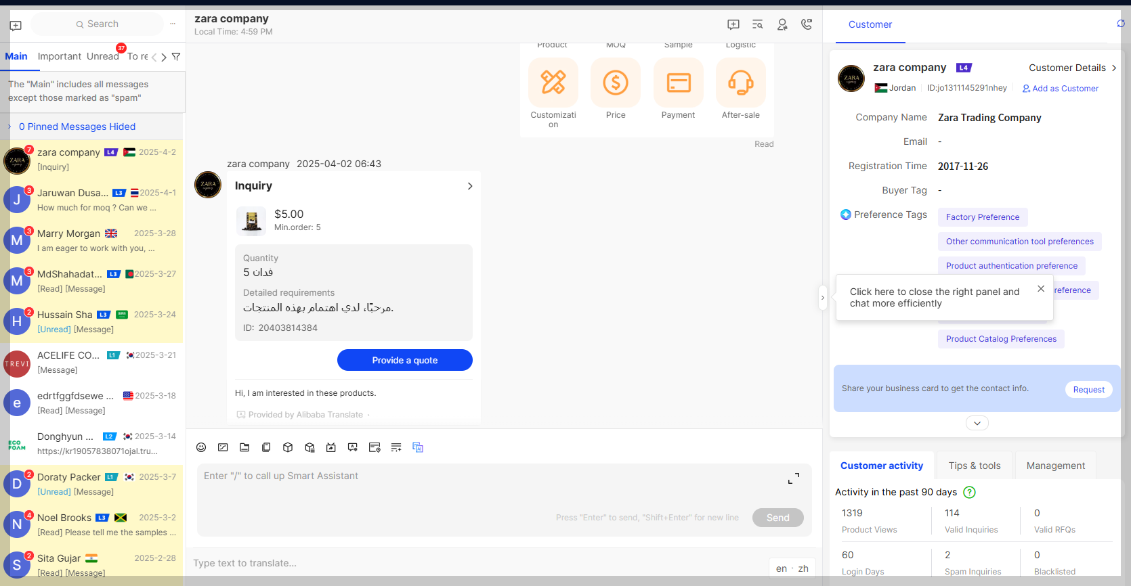Click the Customization quick action icon

tap(553, 83)
